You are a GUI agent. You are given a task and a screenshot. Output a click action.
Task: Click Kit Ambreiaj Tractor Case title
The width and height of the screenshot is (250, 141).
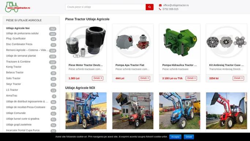tap(227, 65)
